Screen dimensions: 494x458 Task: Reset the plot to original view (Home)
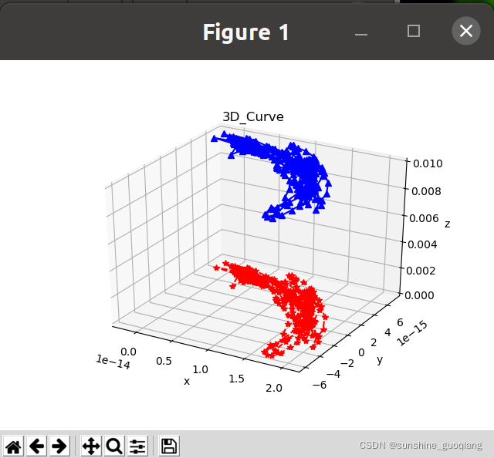click(x=13, y=446)
